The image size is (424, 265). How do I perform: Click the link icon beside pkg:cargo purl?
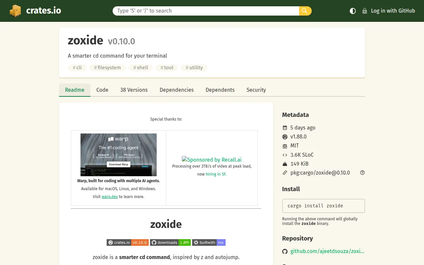285,173
